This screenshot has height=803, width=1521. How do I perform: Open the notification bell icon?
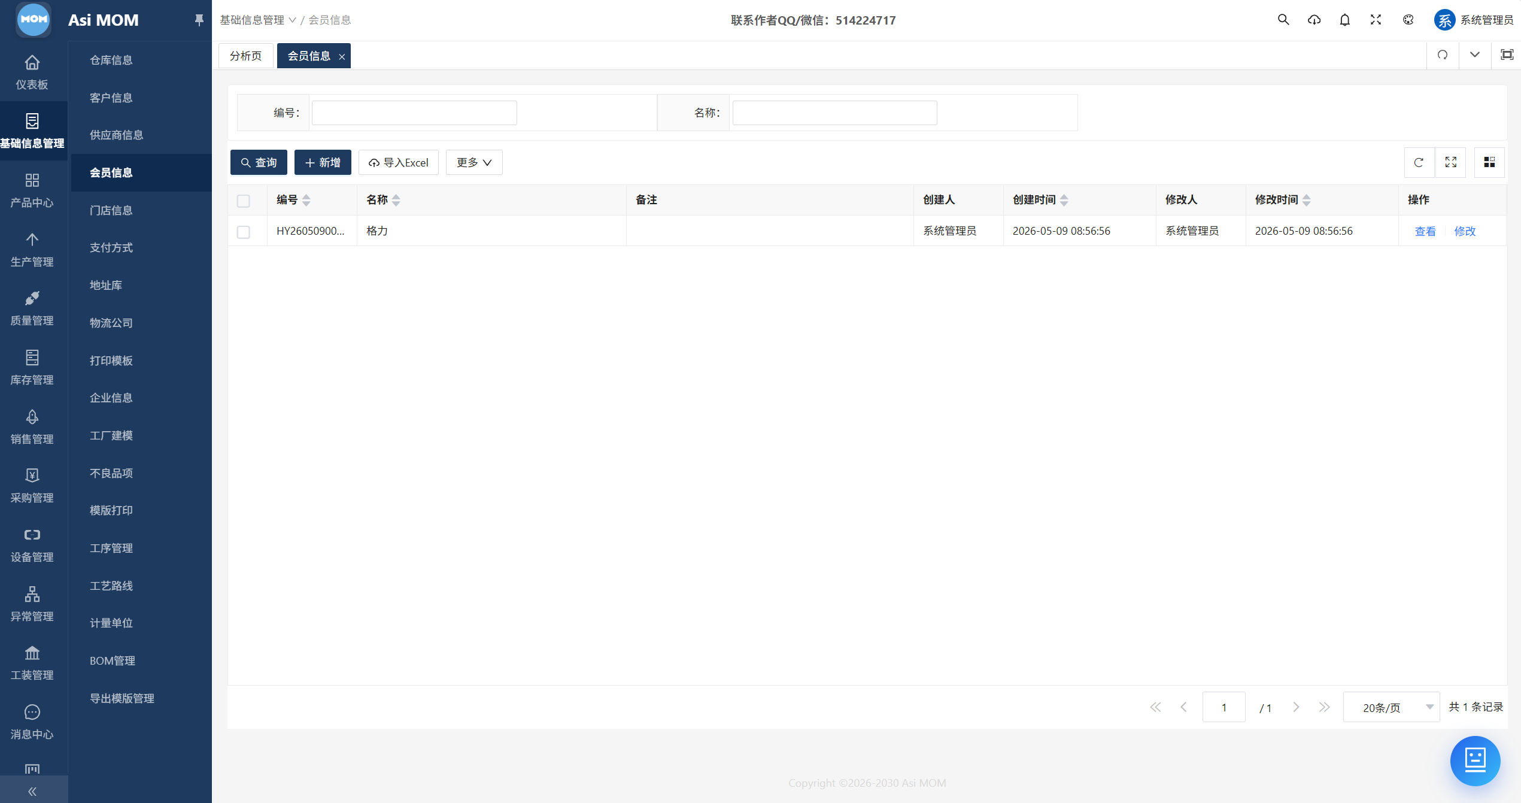[1345, 20]
